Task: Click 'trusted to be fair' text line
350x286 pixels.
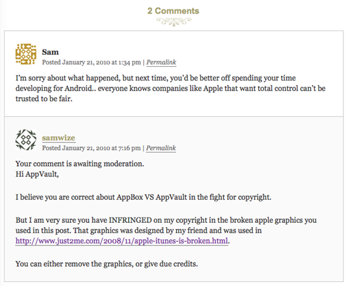Action: click(x=44, y=98)
